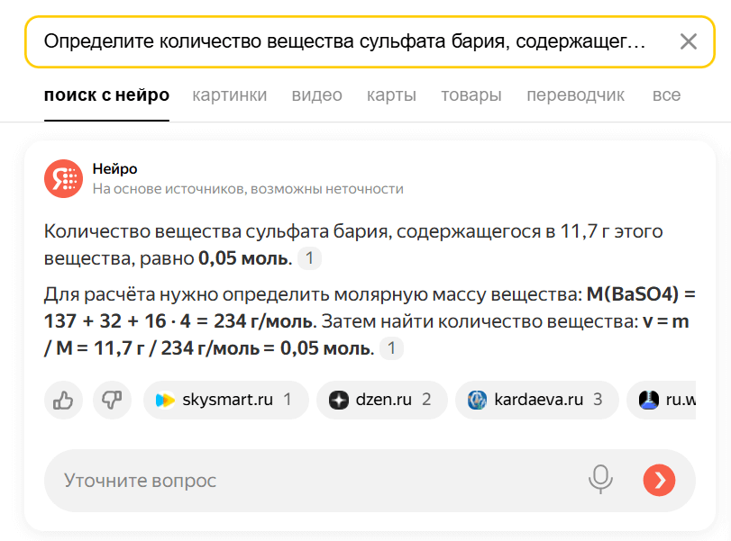Open the карты tab
This screenshot has height=541, width=731.
[391, 95]
